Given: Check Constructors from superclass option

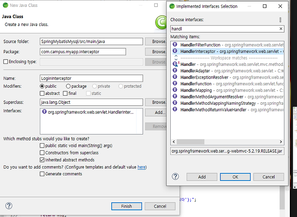Looking at the screenshot, I should coord(42,153).
